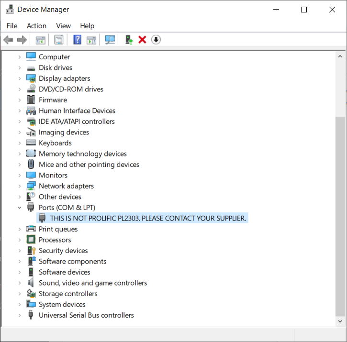Click the Show/Hide Action Pane toolbar icon

pos(91,40)
